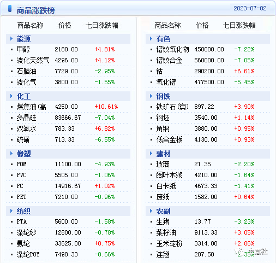
Task: Select commodity POM
Action: coord(21,164)
